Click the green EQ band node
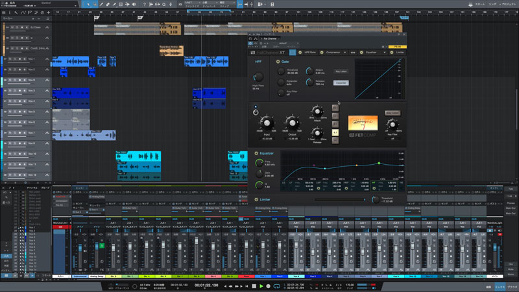Image resolution: width=519 pixels, height=292 pixels. pos(379,164)
